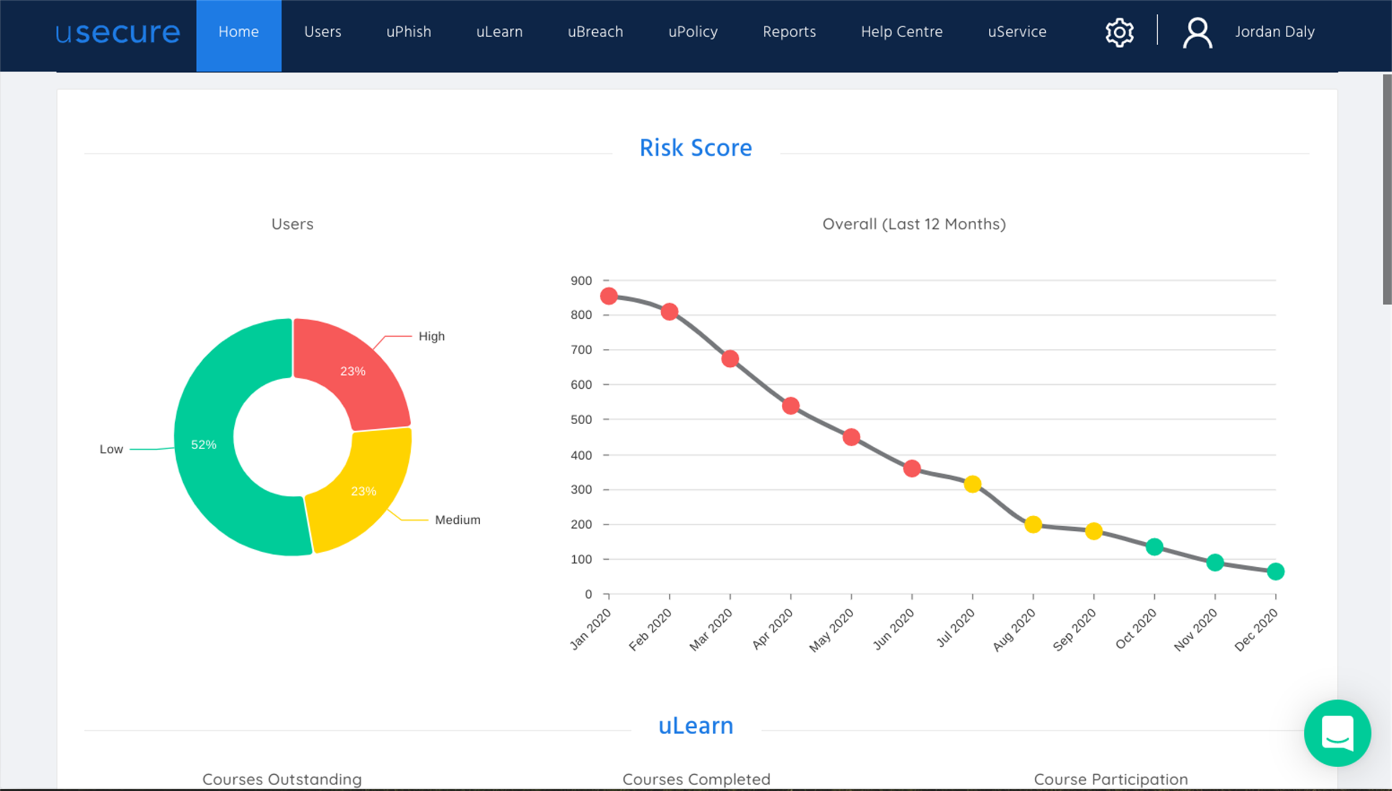Click the Overall (Last 12 Months) title
This screenshot has width=1392, height=791.
pyautogui.click(x=914, y=224)
